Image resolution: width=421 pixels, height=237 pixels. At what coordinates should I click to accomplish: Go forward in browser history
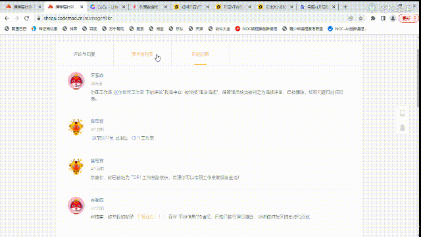[x=16, y=18]
